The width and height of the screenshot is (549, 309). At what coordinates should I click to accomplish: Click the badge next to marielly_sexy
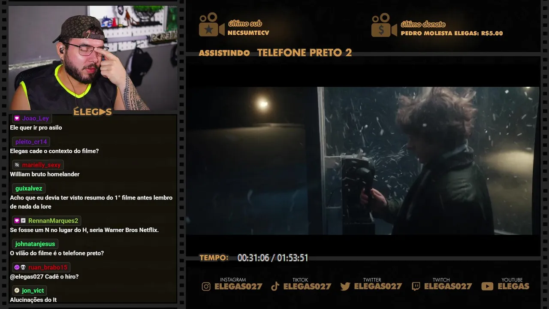(x=17, y=165)
